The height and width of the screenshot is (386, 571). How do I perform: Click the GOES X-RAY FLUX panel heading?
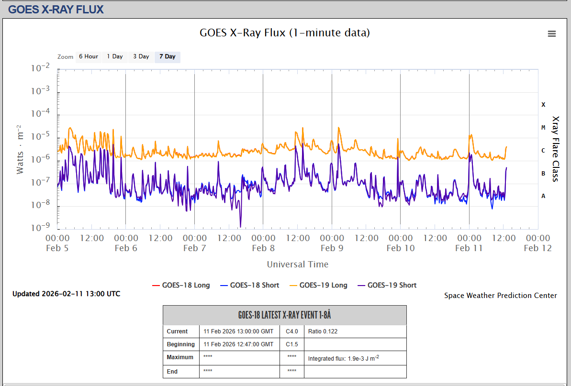tap(56, 9)
